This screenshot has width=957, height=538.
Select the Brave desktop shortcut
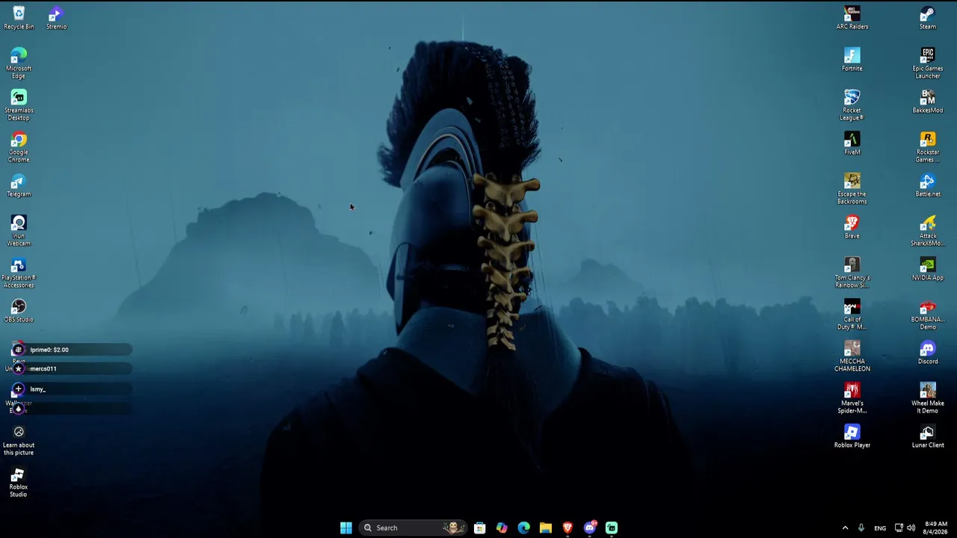(x=852, y=227)
